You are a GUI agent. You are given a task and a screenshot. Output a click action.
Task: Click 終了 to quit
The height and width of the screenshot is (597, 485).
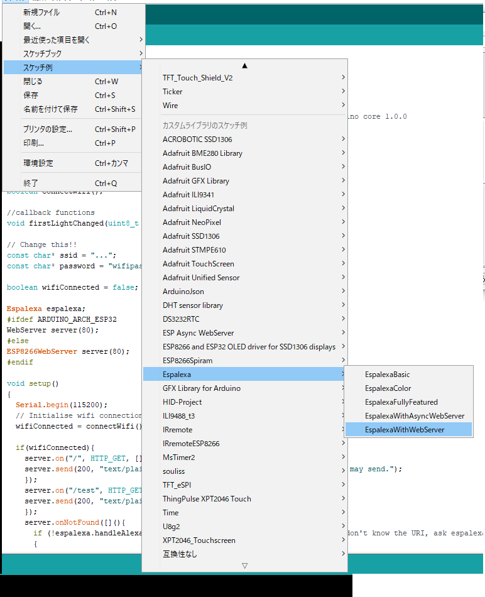tap(73, 183)
